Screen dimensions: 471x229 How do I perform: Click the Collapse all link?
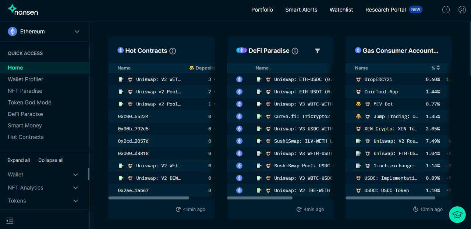pos(51,160)
